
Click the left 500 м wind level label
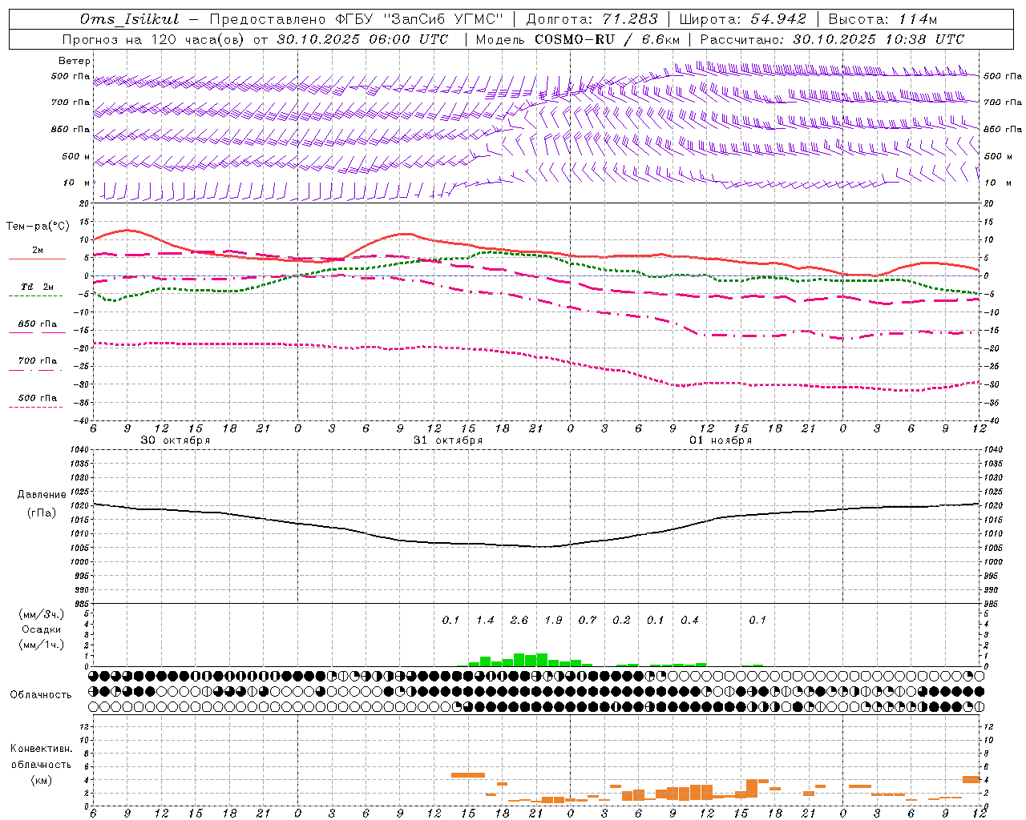pos(76,157)
